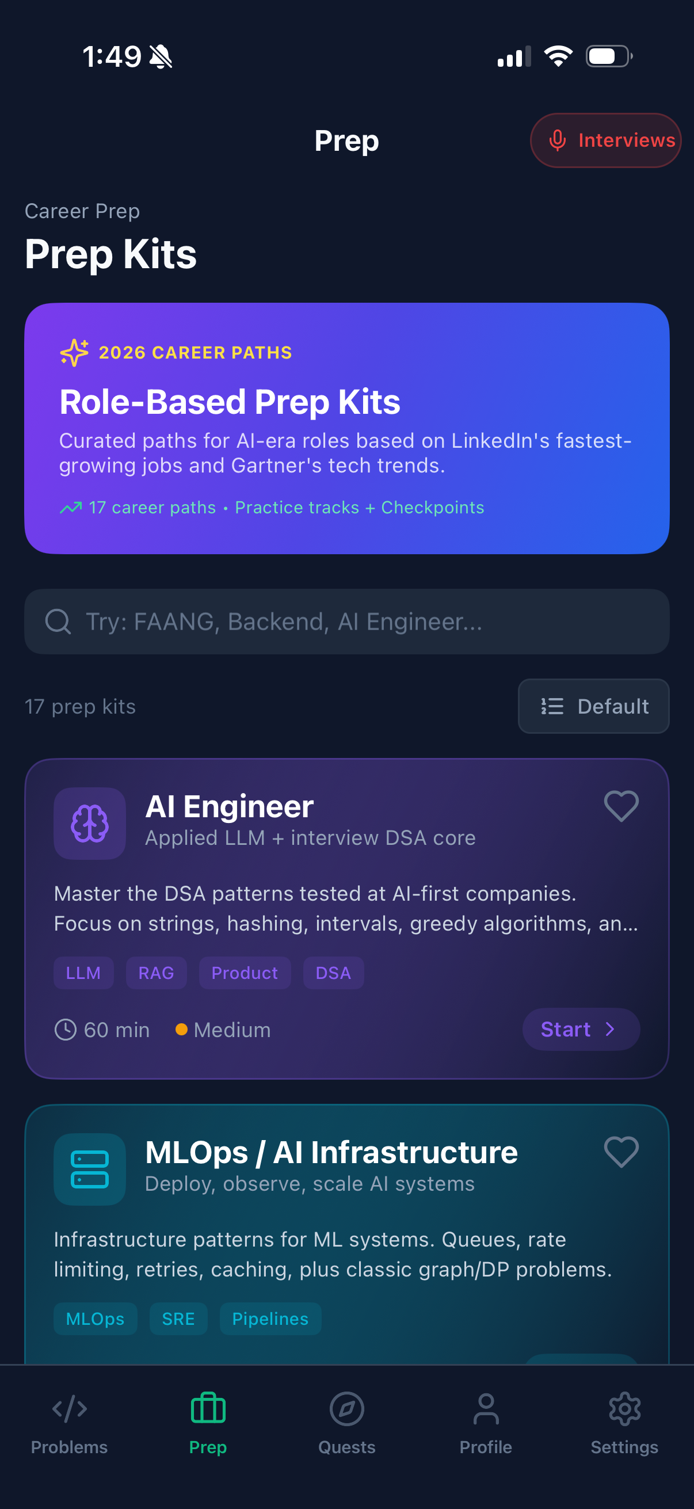
Task: Tap the microphone icon in Interviews button
Action: (558, 140)
